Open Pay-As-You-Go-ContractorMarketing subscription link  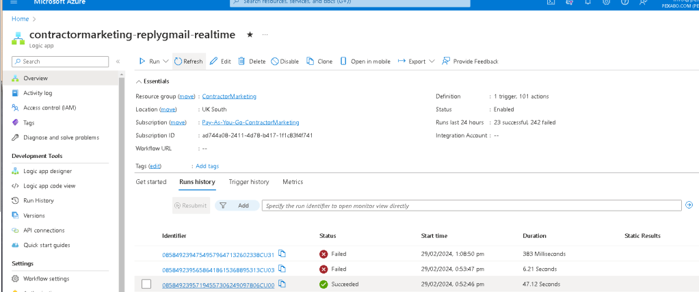(250, 122)
